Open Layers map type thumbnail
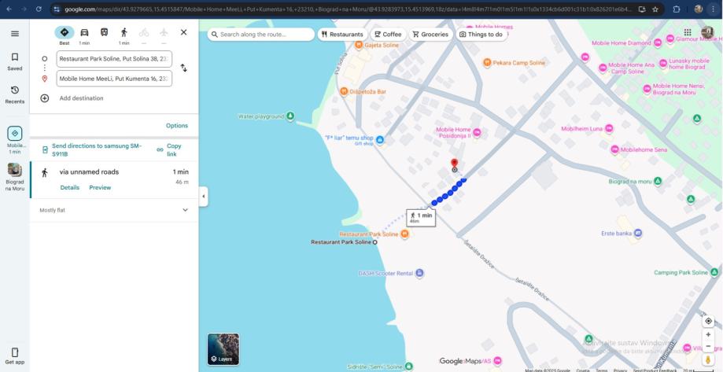The width and height of the screenshot is (723, 372). [223, 349]
